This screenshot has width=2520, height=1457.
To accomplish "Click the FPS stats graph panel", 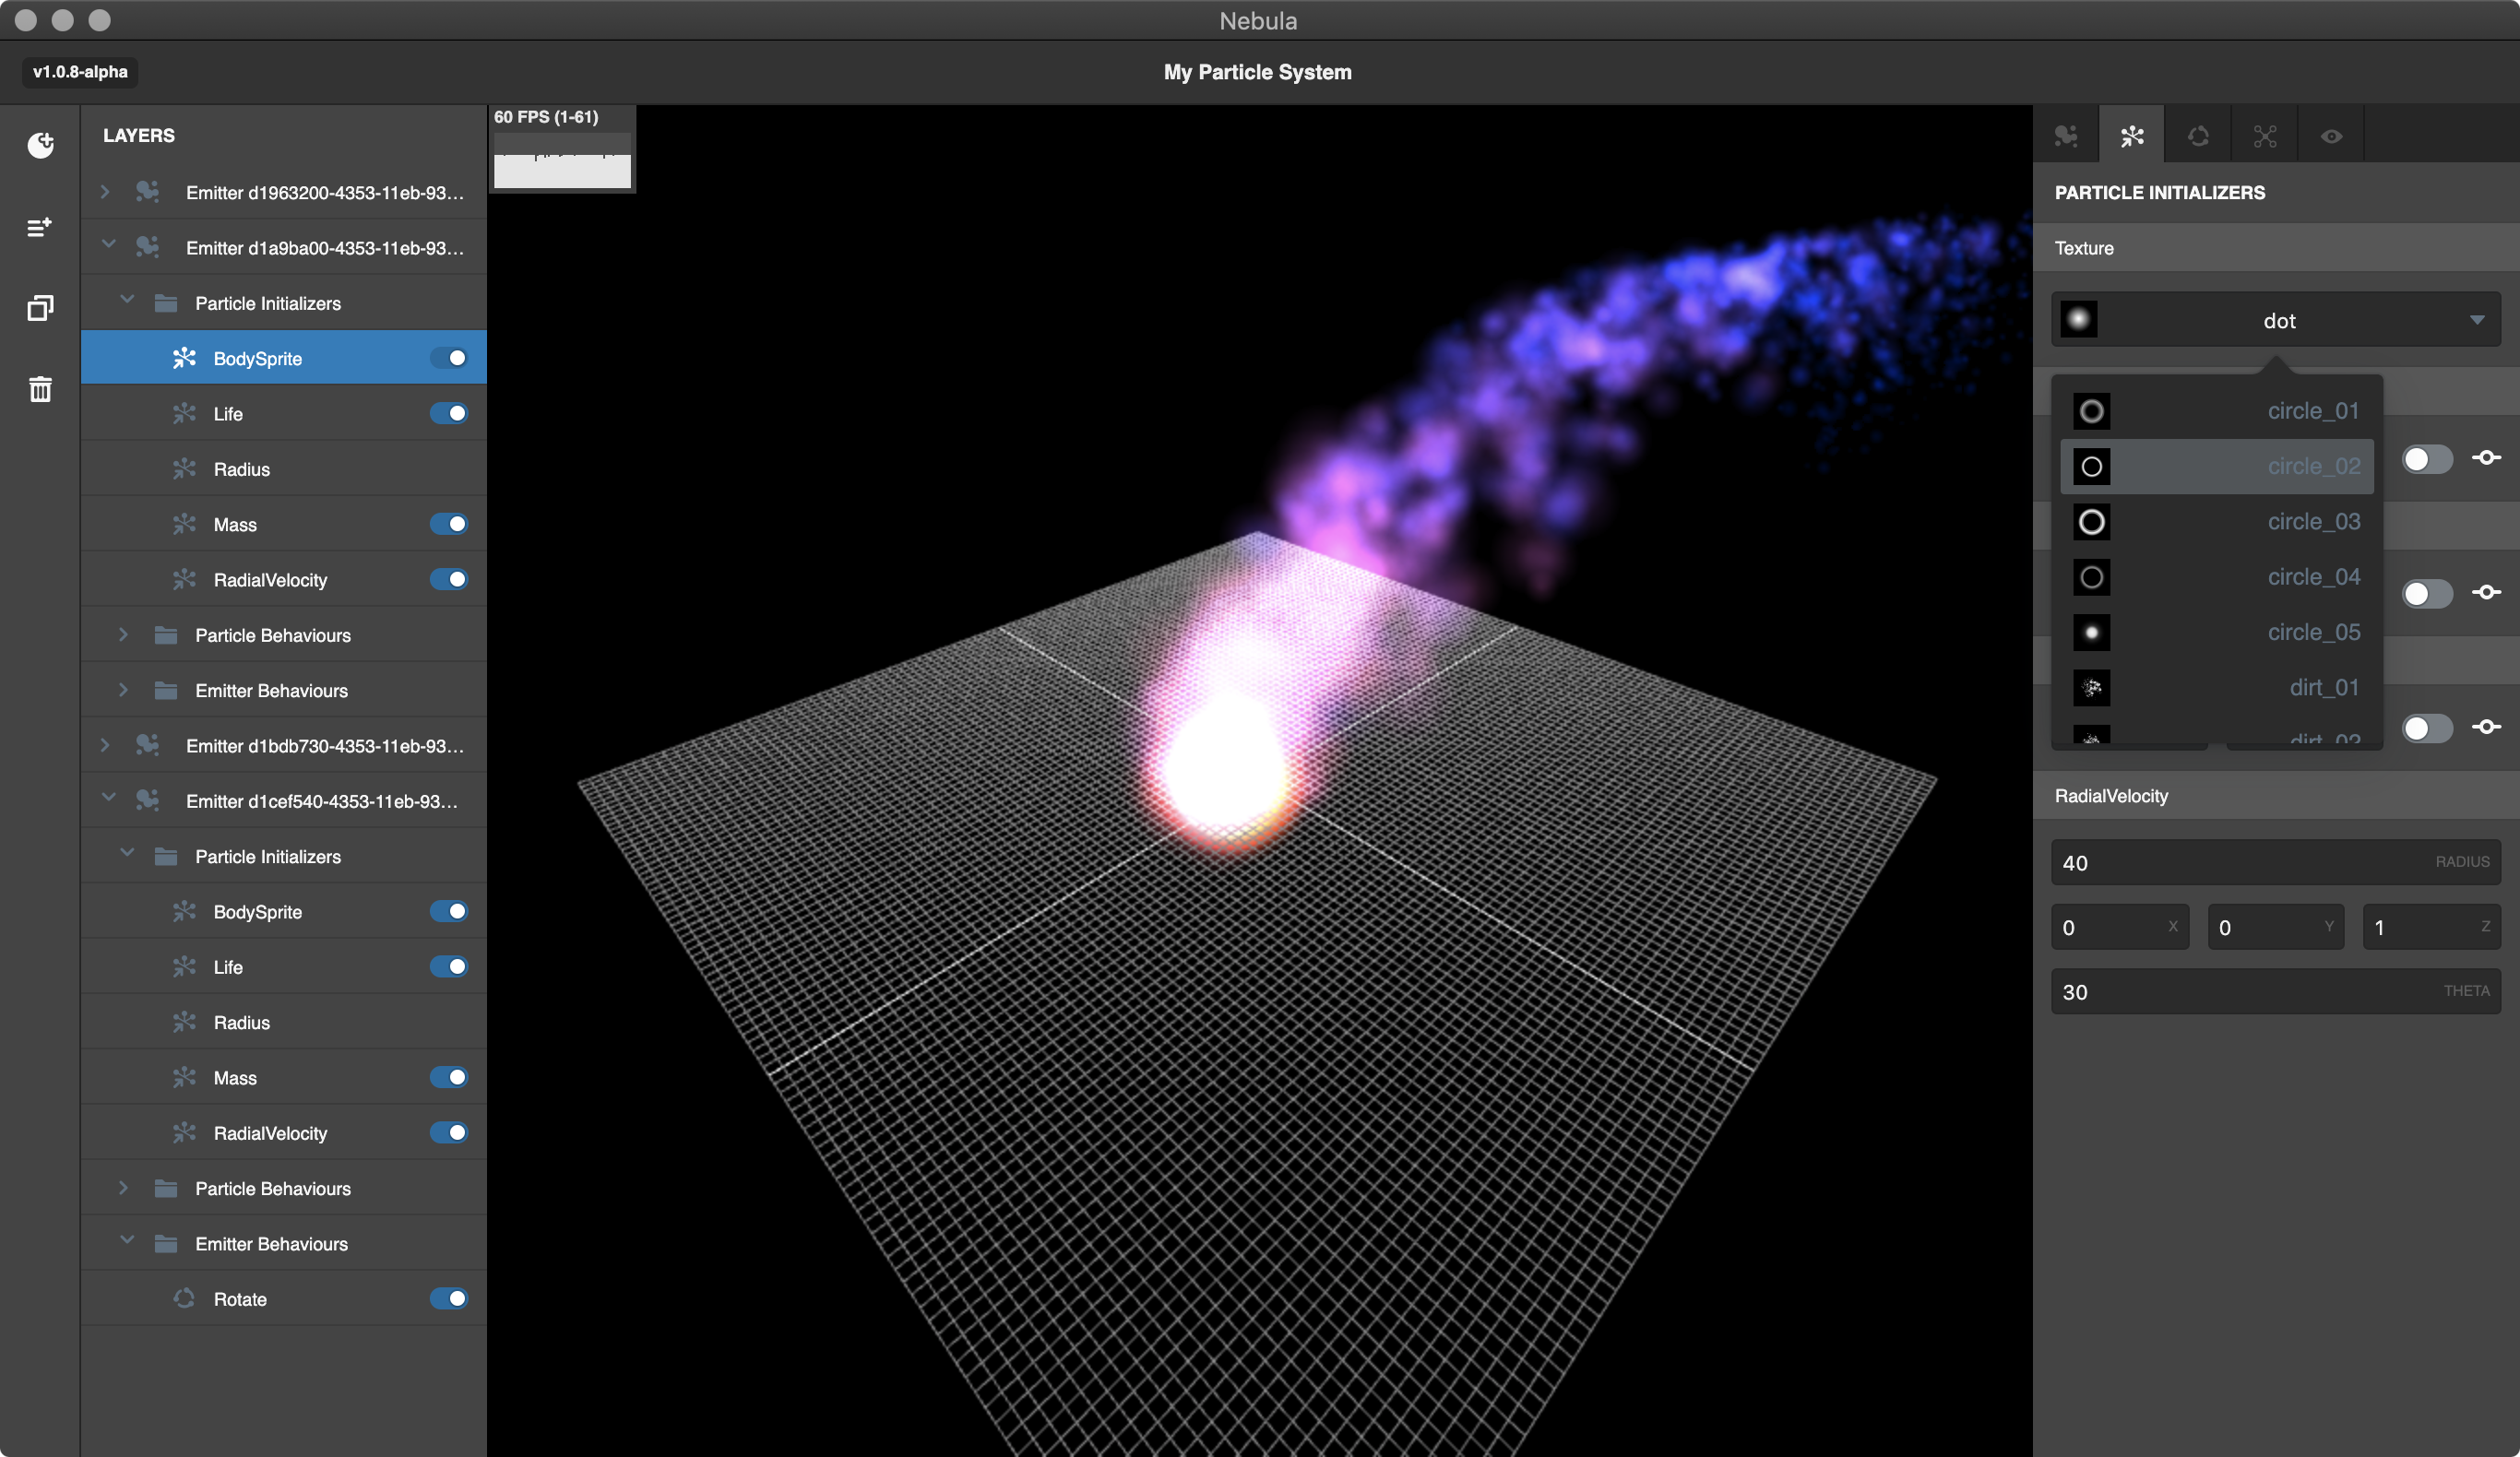I will click(x=562, y=160).
